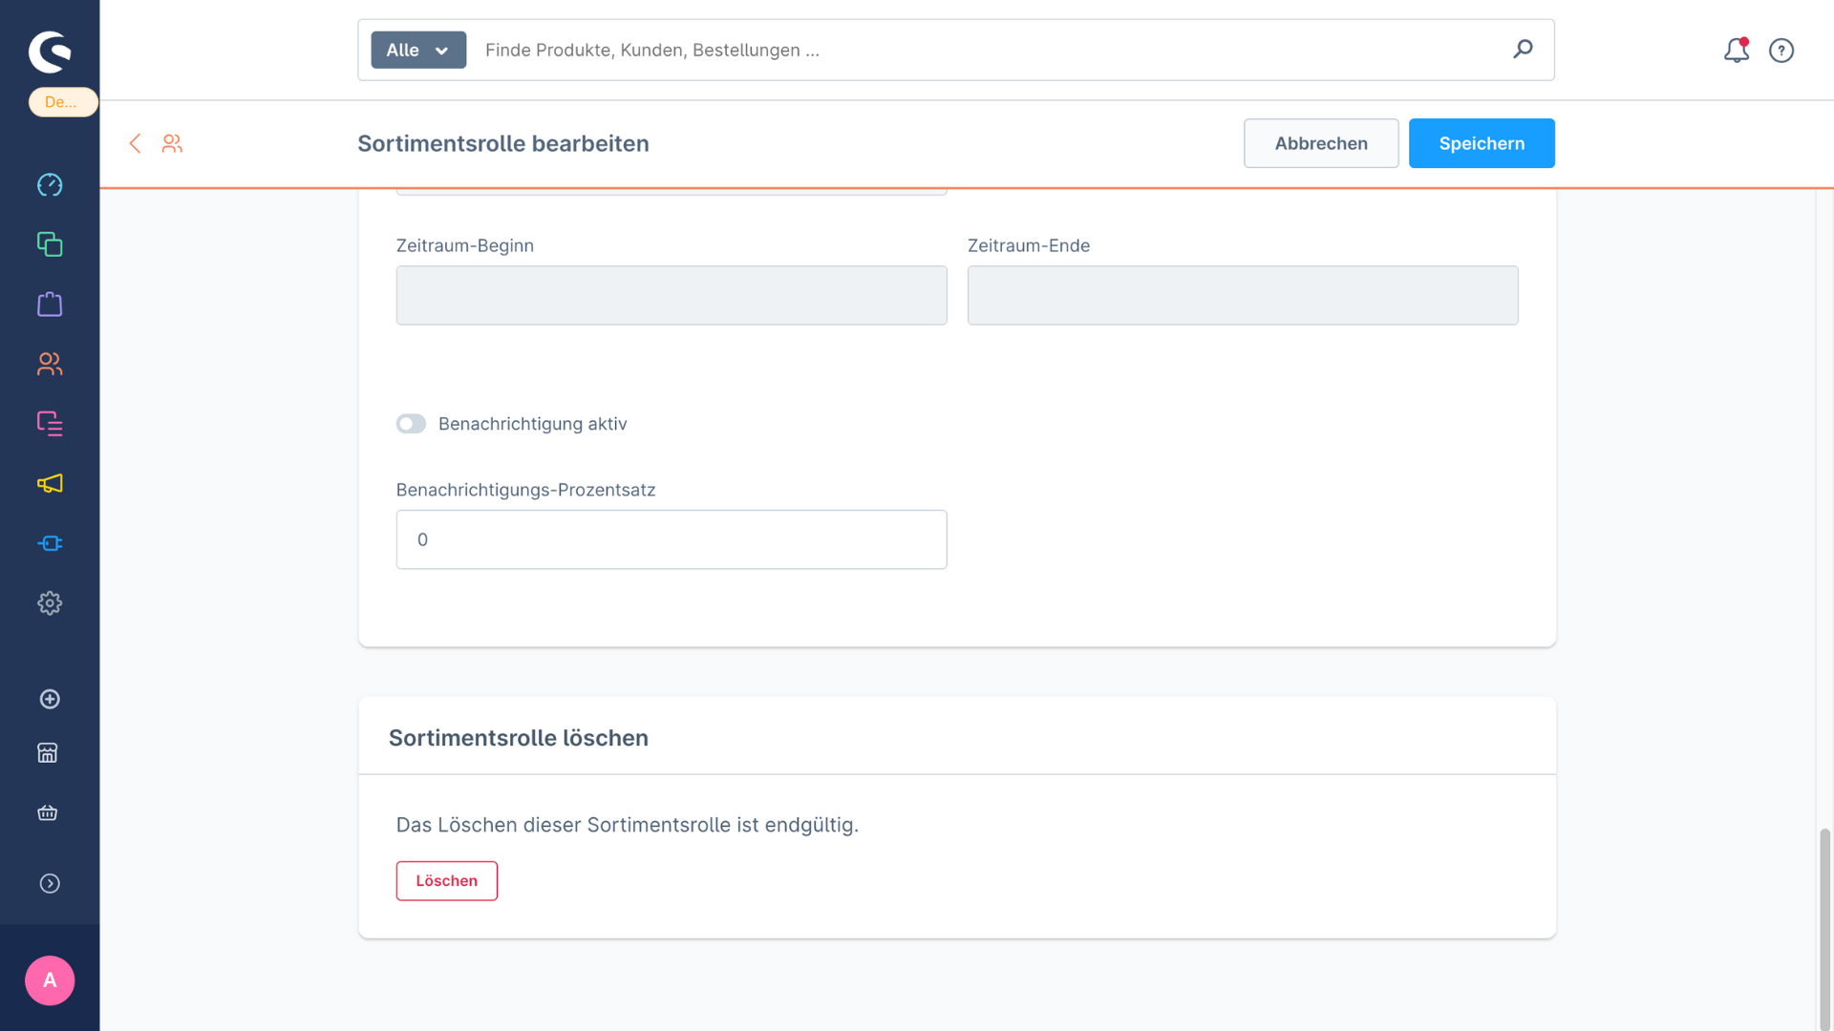Open the Extensions plug icon in sidebar
This screenshot has width=1834, height=1031.
[x=50, y=543]
